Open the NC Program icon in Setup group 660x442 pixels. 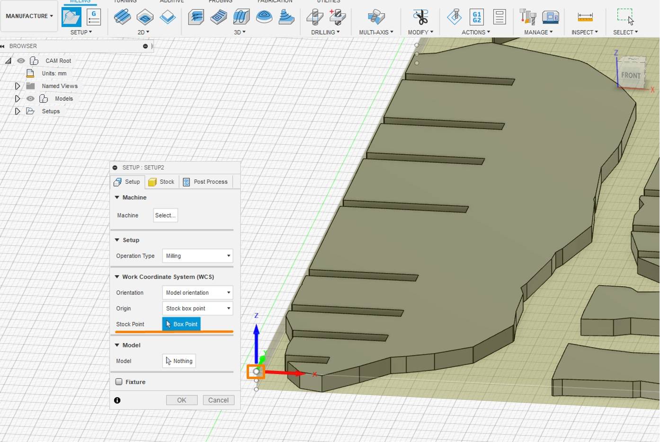click(x=94, y=18)
